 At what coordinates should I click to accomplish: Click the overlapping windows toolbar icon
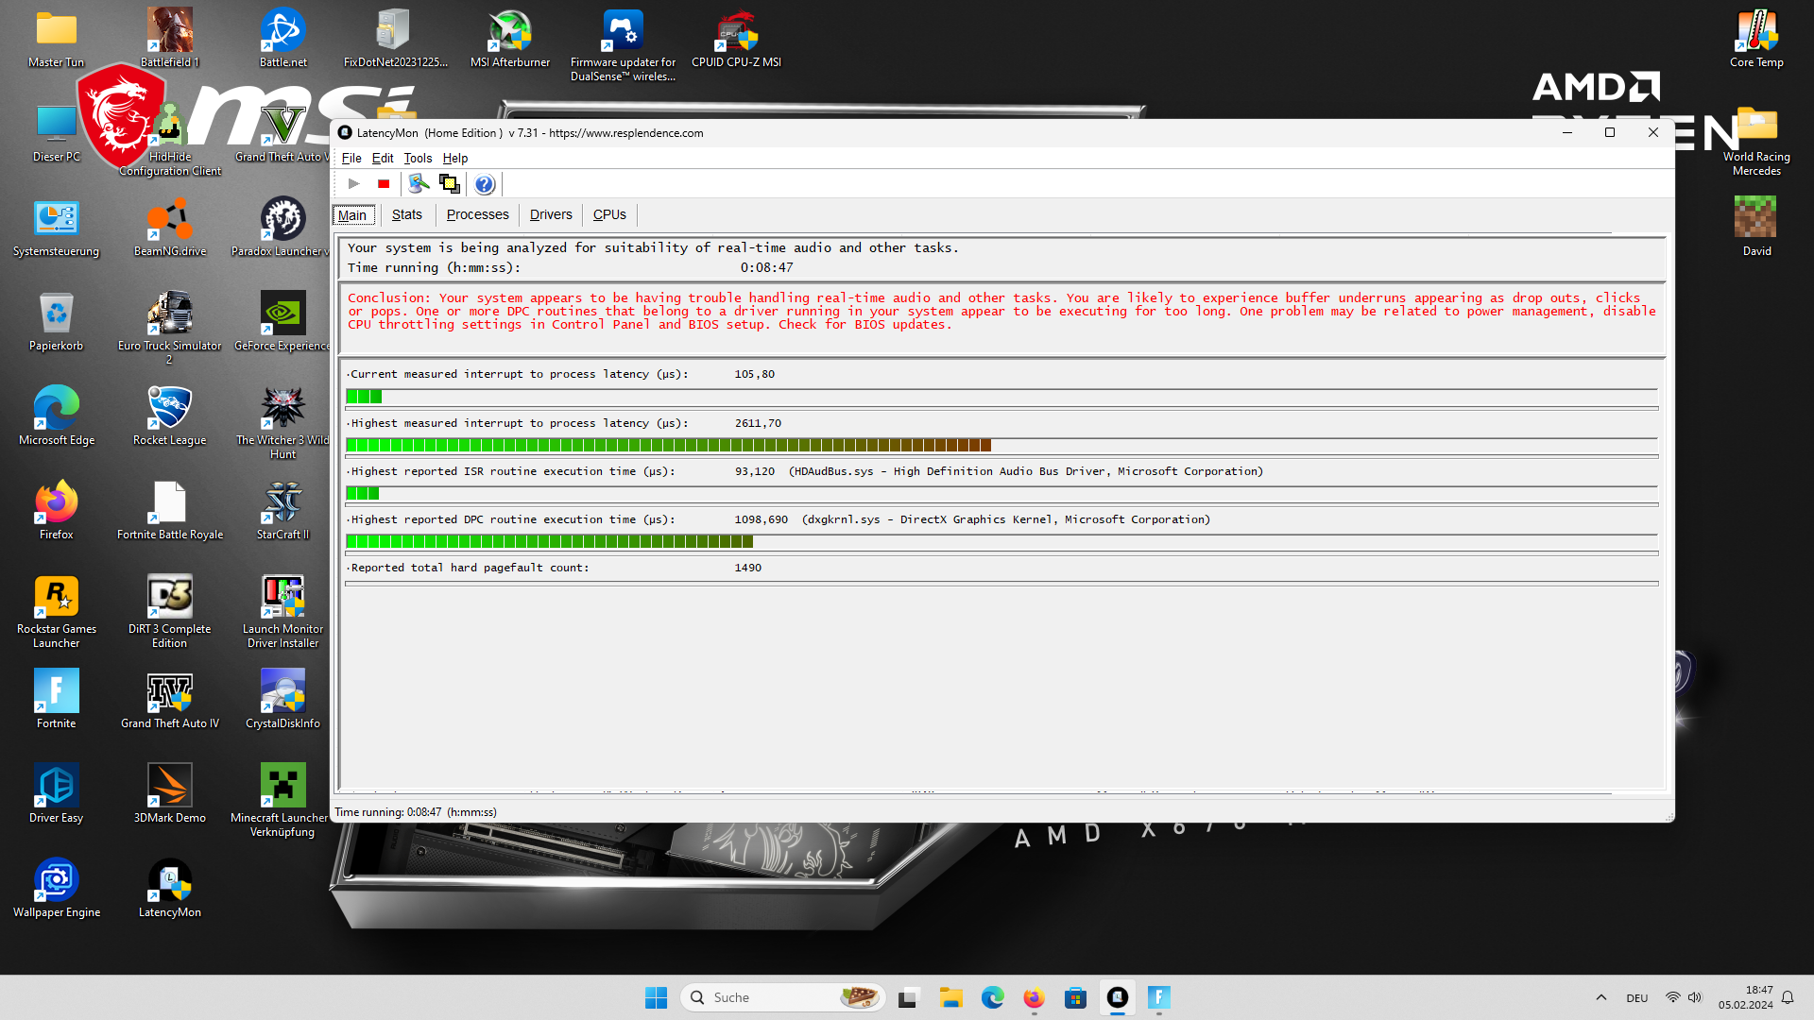click(x=450, y=184)
